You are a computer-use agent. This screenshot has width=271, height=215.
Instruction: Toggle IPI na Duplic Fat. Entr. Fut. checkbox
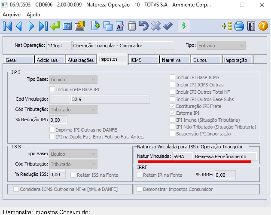click(52, 137)
